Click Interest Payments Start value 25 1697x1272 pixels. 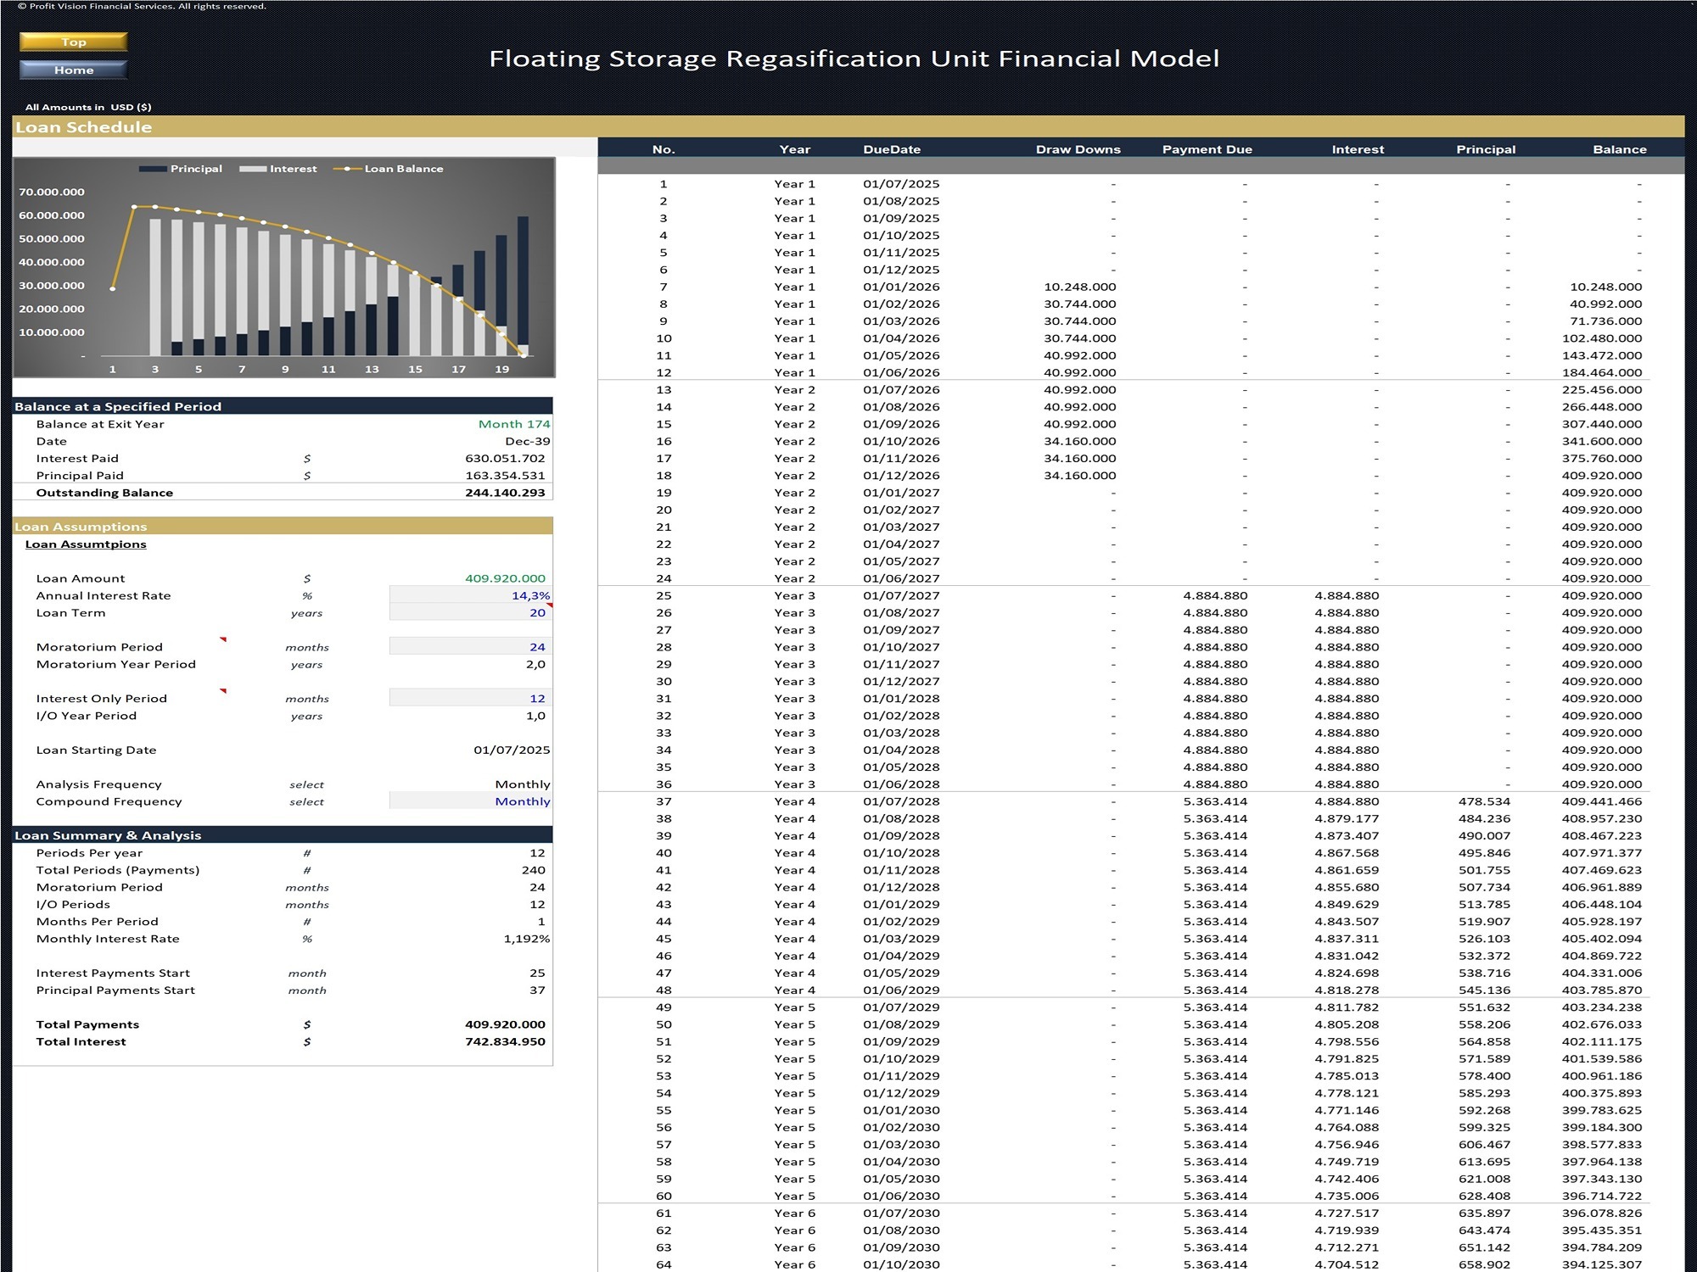tap(537, 973)
